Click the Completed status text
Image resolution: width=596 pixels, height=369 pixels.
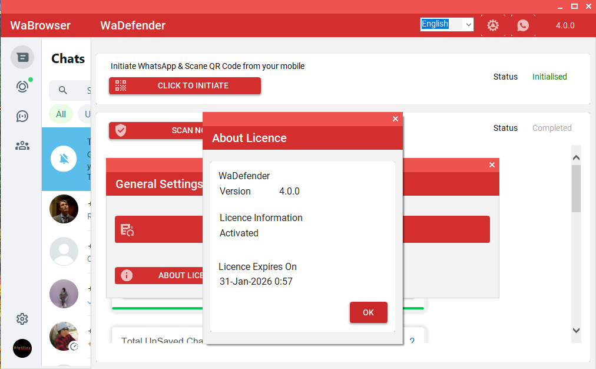click(552, 128)
